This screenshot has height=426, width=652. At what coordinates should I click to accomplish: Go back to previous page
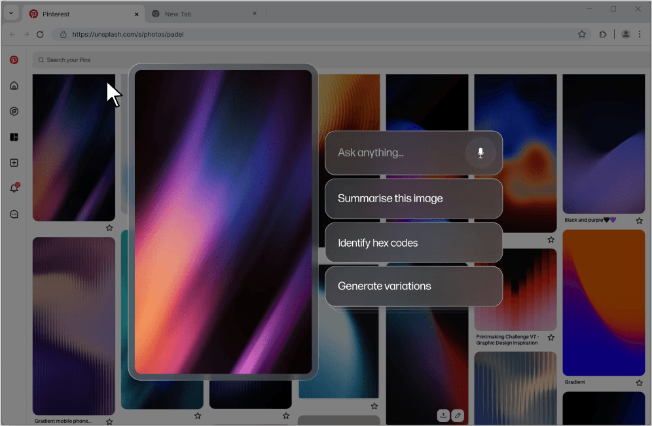point(12,35)
